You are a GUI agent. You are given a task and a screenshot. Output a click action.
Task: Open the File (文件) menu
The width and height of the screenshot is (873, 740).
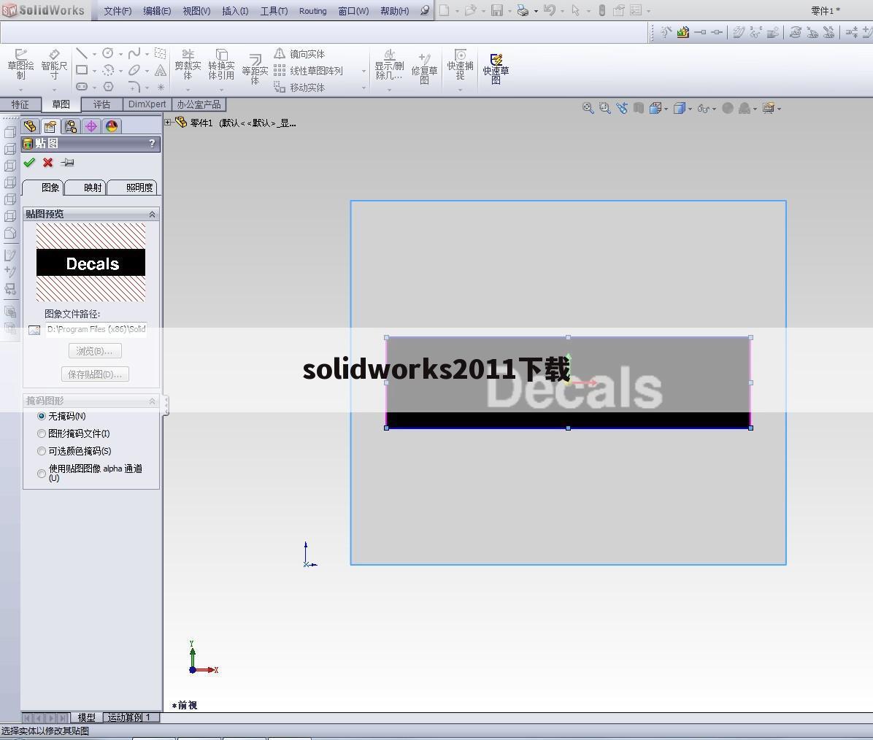click(x=118, y=10)
